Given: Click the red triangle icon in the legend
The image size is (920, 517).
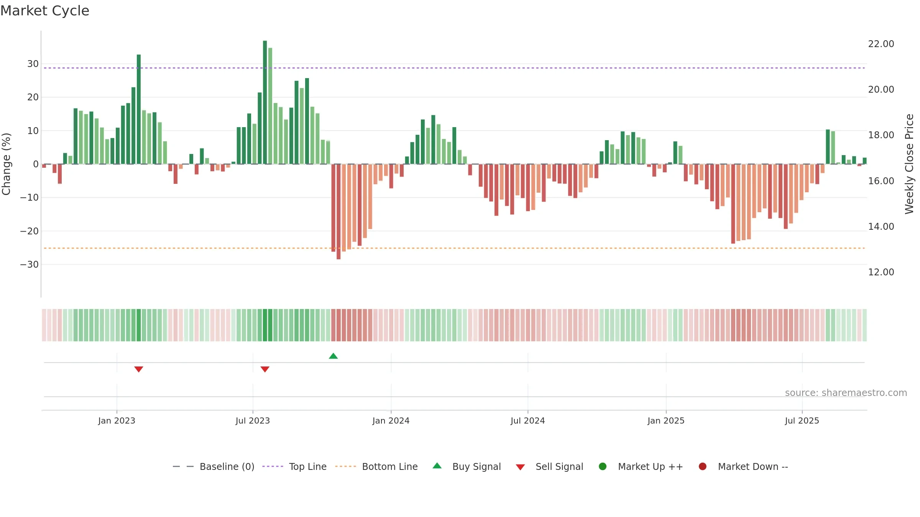Looking at the screenshot, I should tap(520, 467).
